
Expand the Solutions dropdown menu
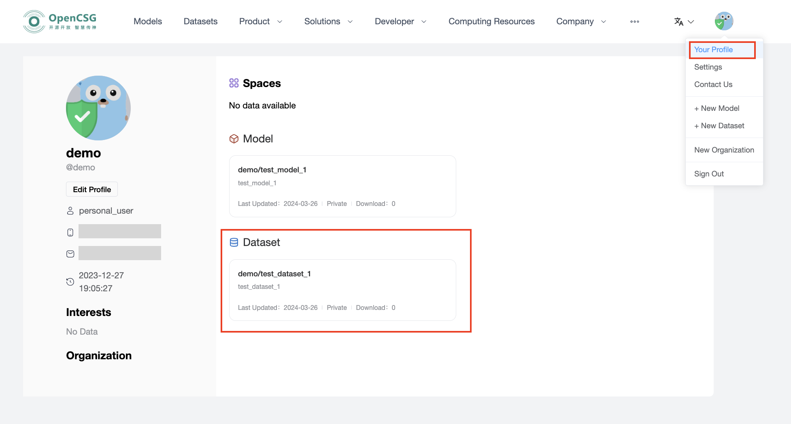pyautogui.click(x=328, y=21)
